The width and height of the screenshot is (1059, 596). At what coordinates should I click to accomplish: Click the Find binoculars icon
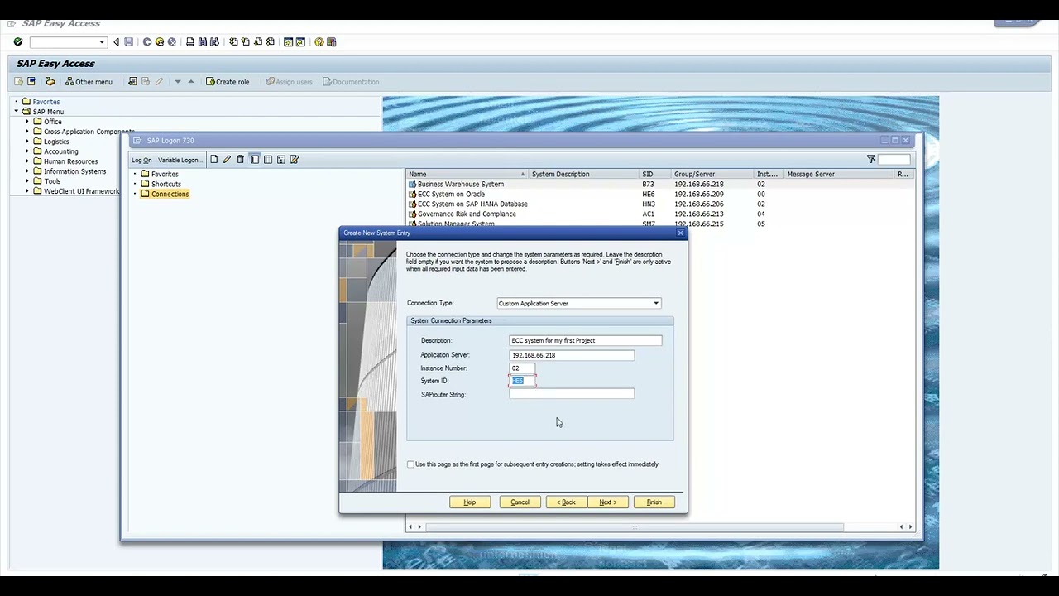203,41
